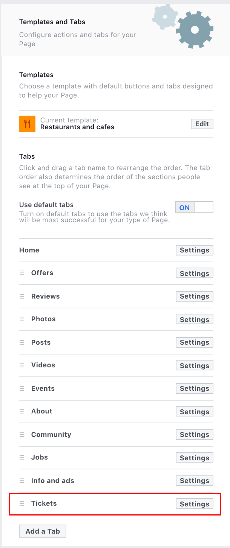This screenshot has height=548, width=230.
Task: Grab the reorder handle next to Photos
Action: point(22,319)
